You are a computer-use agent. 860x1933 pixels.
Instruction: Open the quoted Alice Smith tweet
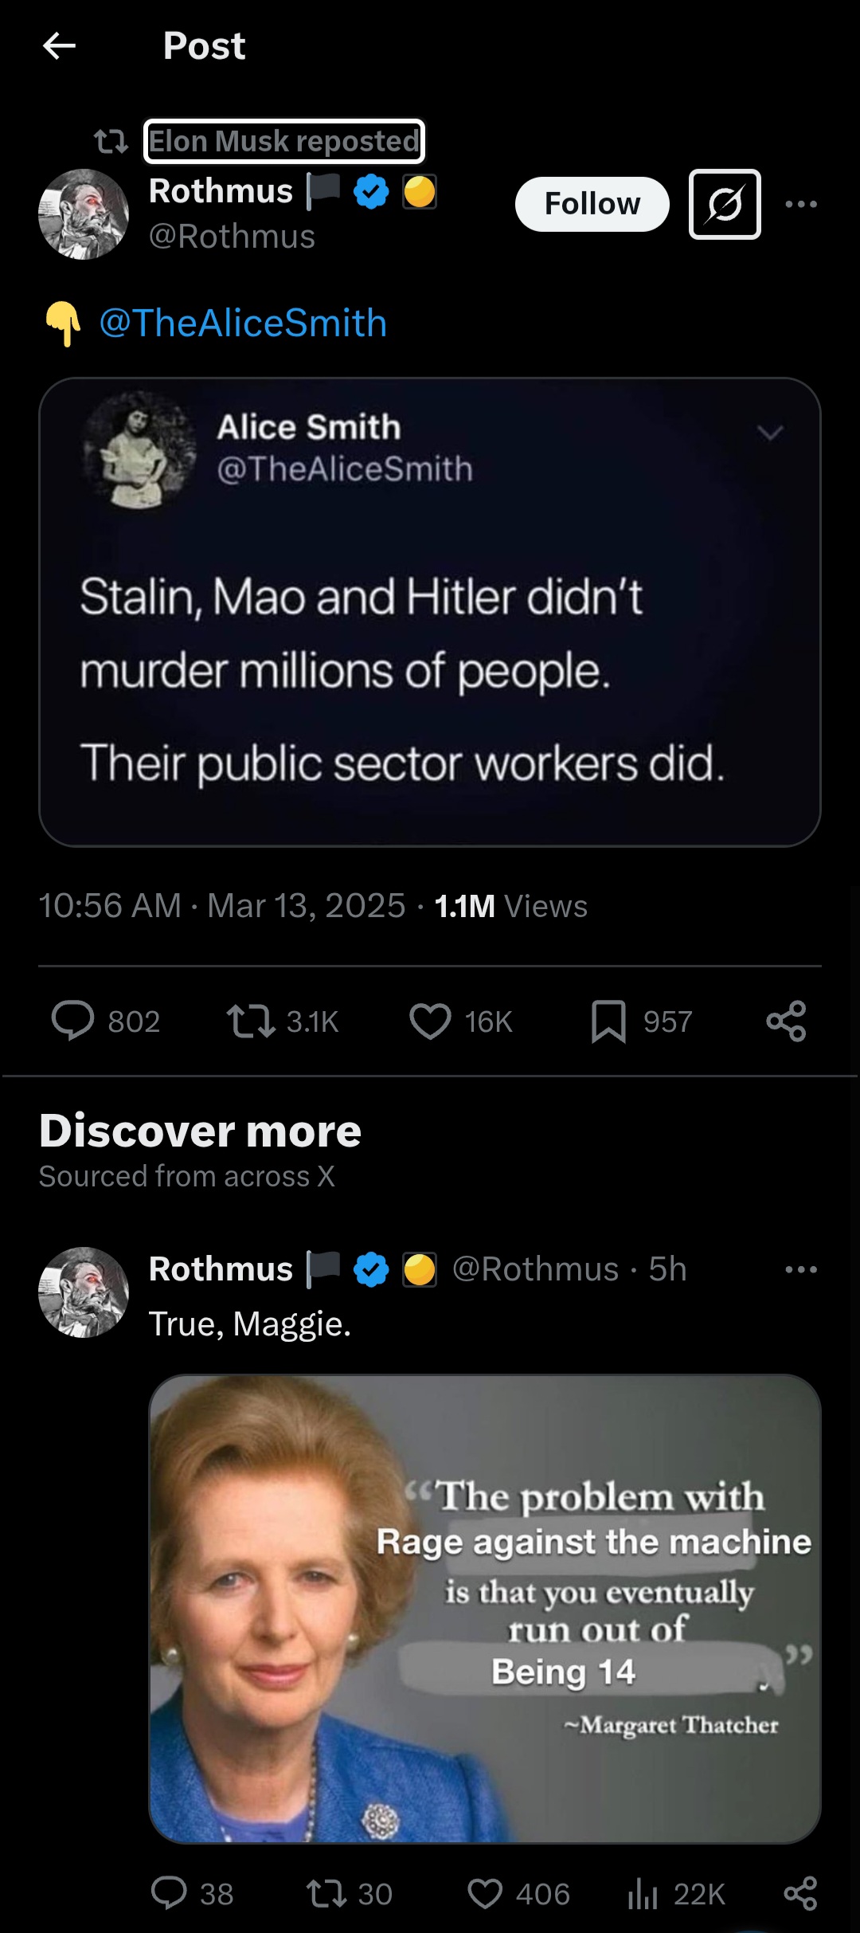click(430, 637)
